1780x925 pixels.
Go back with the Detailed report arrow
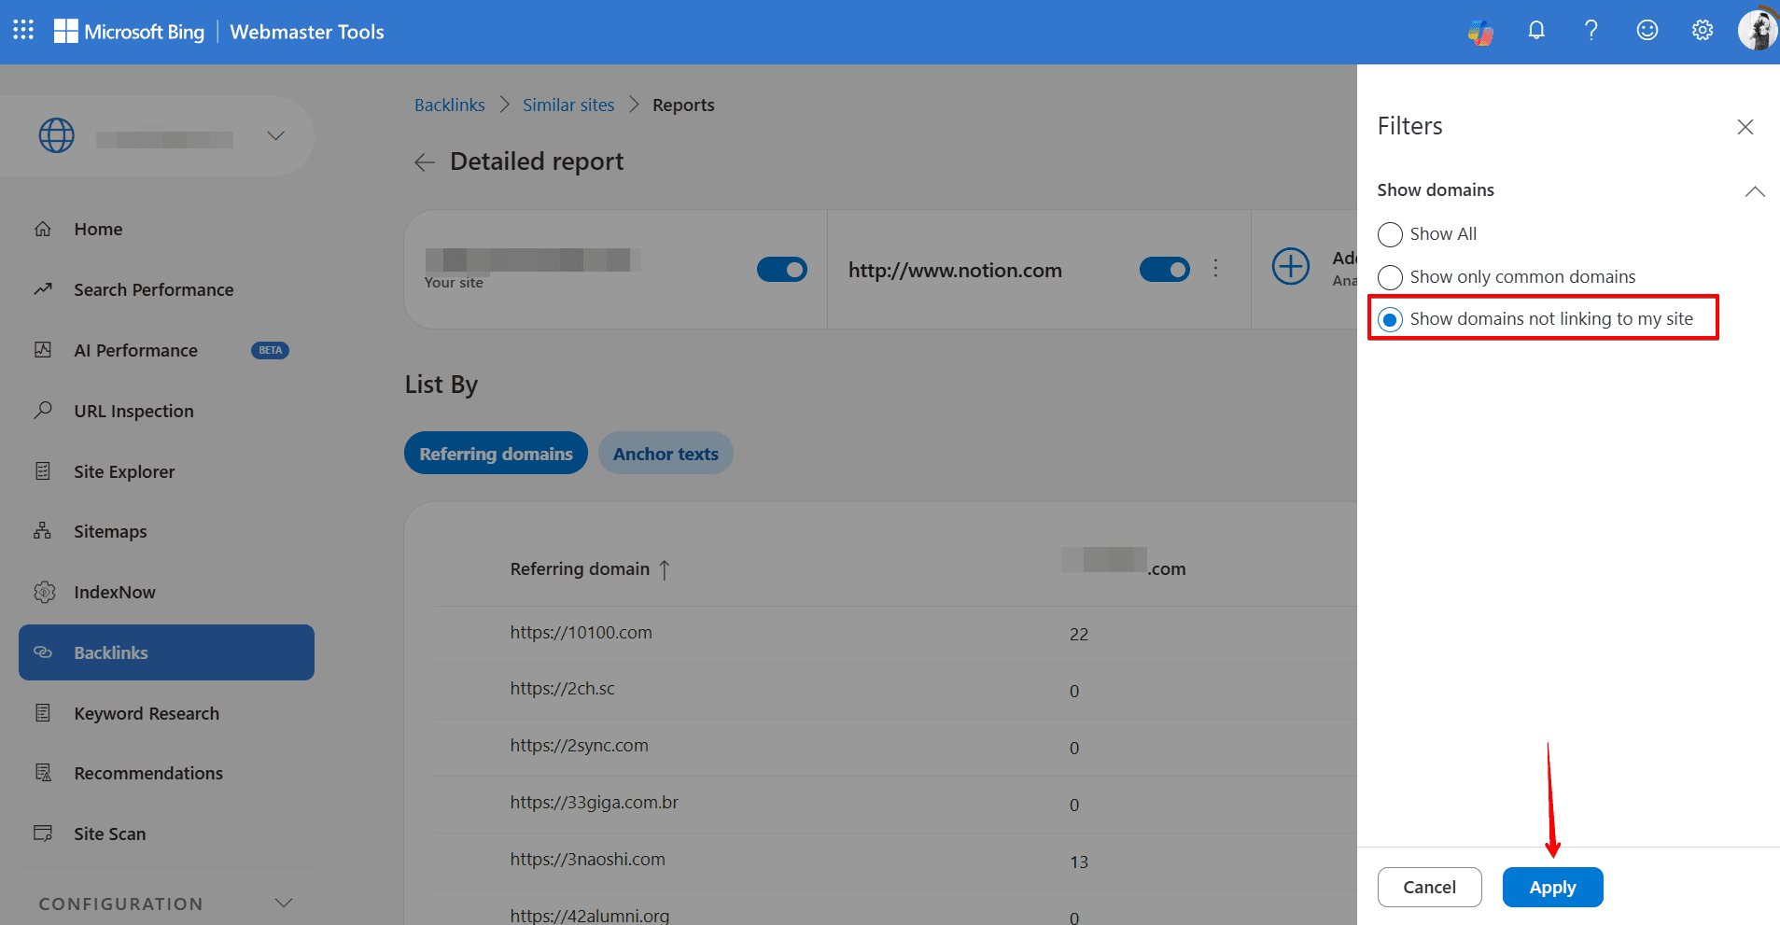coord(425,162)
